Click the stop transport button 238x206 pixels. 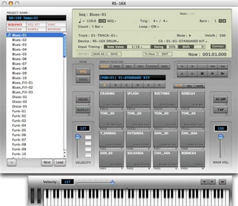pos(202,73)
